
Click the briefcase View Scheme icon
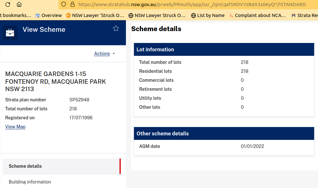pyautogui.click(x=10, y=33)
